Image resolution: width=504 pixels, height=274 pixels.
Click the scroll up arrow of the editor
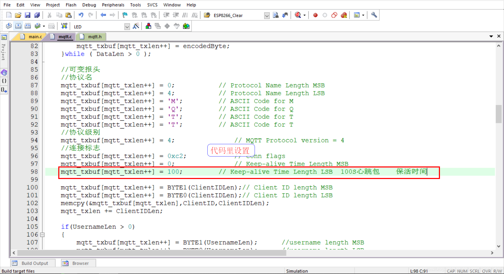coord(498,46)
